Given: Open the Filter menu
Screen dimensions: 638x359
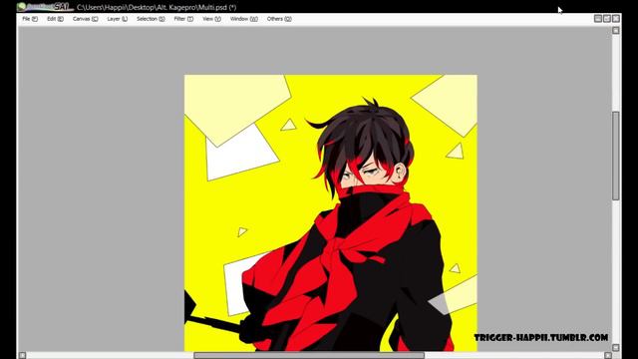Looking at the screenshot, I should tap(183, 19).
